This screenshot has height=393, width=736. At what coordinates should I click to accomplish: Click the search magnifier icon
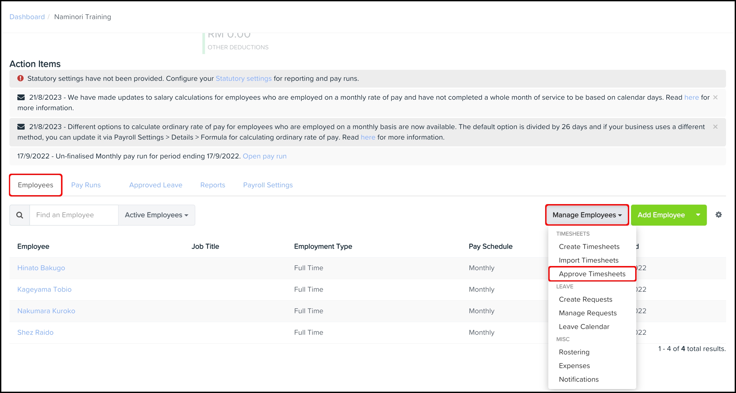tap(19, 215)
